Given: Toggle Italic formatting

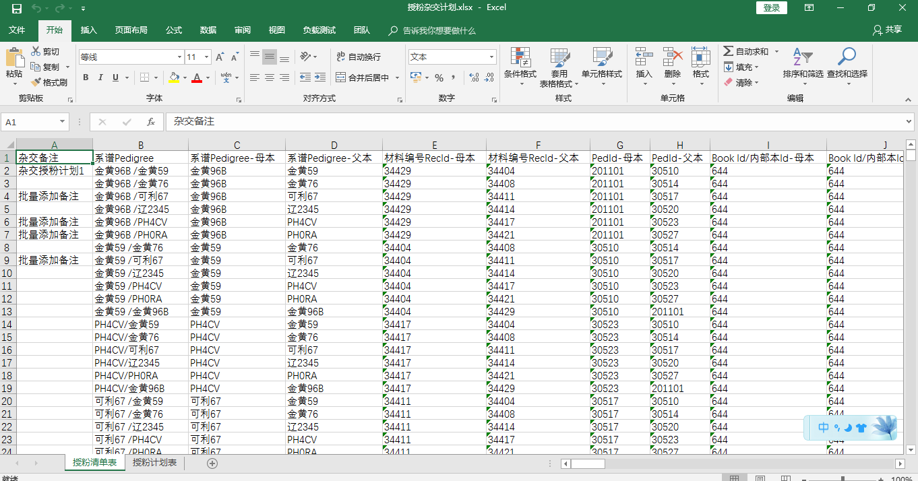Looking at the screenshot, I should click(100, 77).
